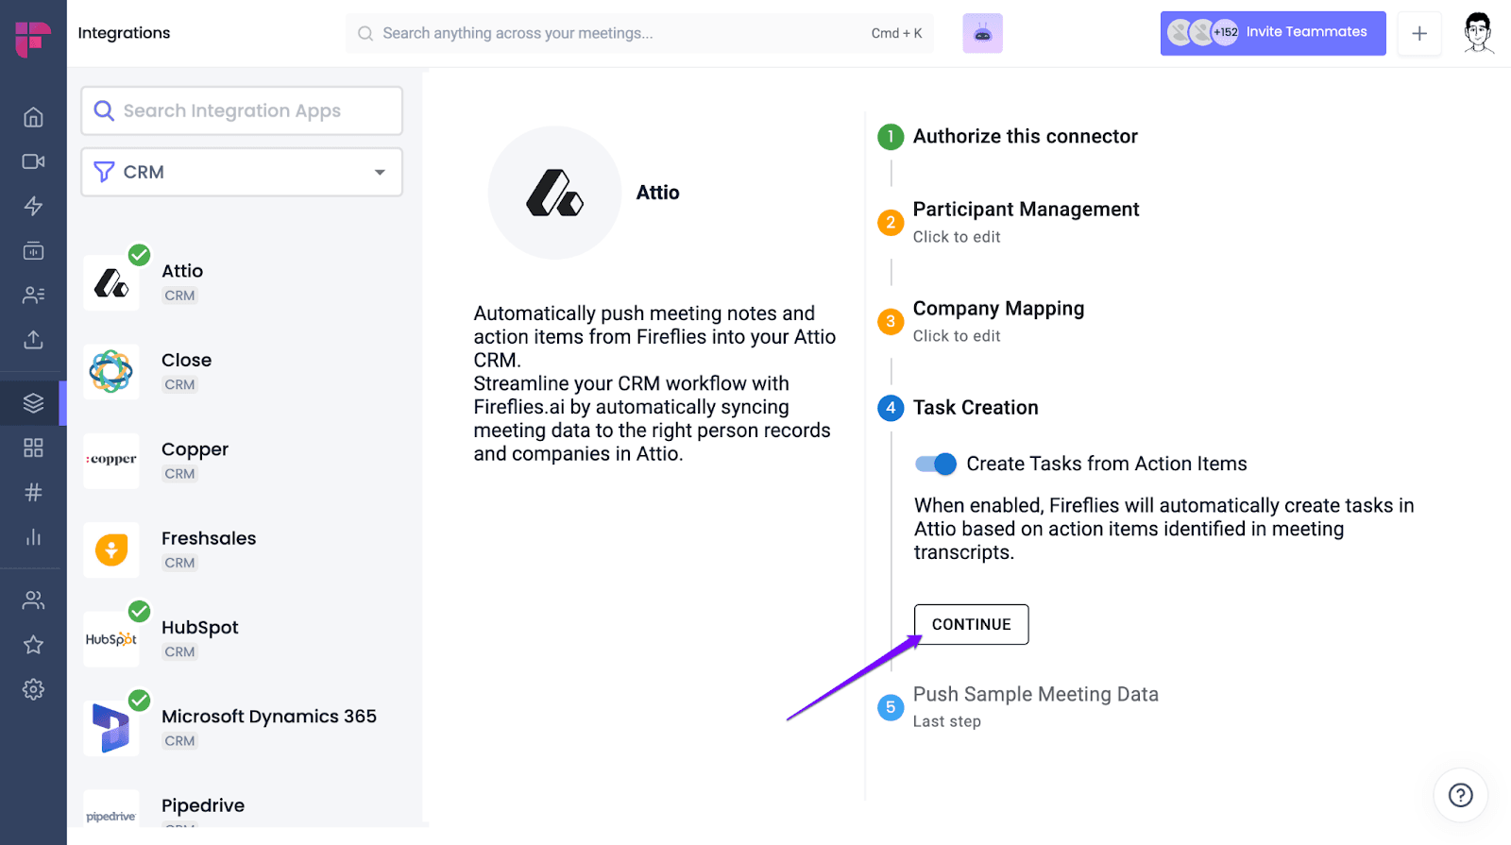Open the Analytics bar chart icon

[x=33, y=537]
